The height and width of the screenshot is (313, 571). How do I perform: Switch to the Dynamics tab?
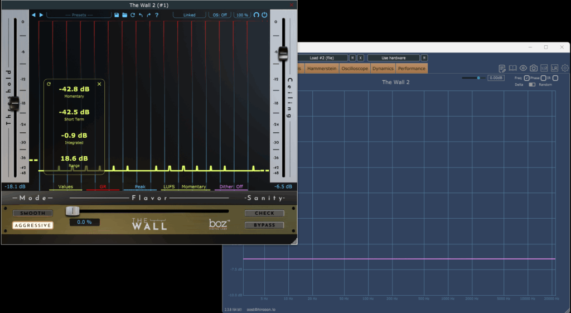(x=383, y=69)
